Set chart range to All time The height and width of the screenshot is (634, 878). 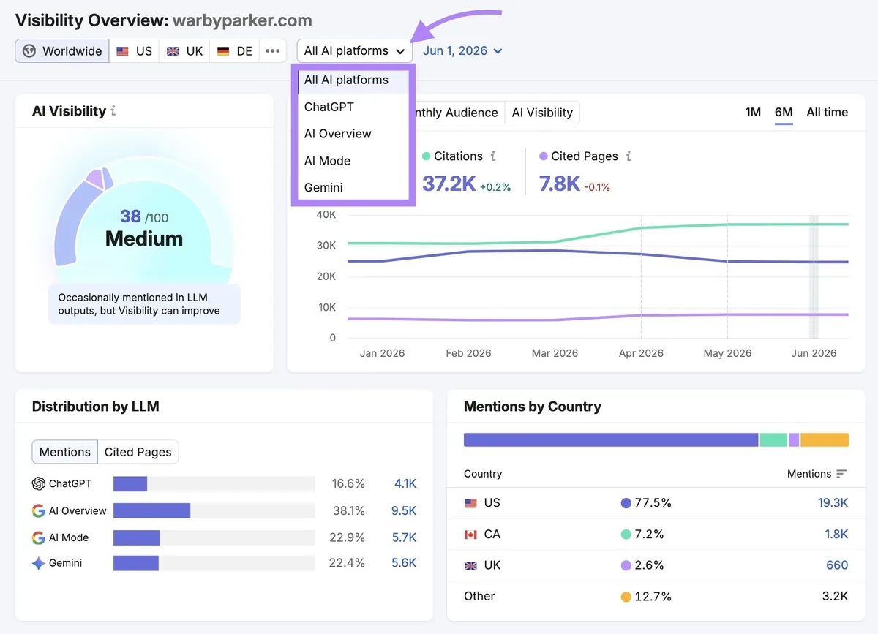tap(827, 113)
